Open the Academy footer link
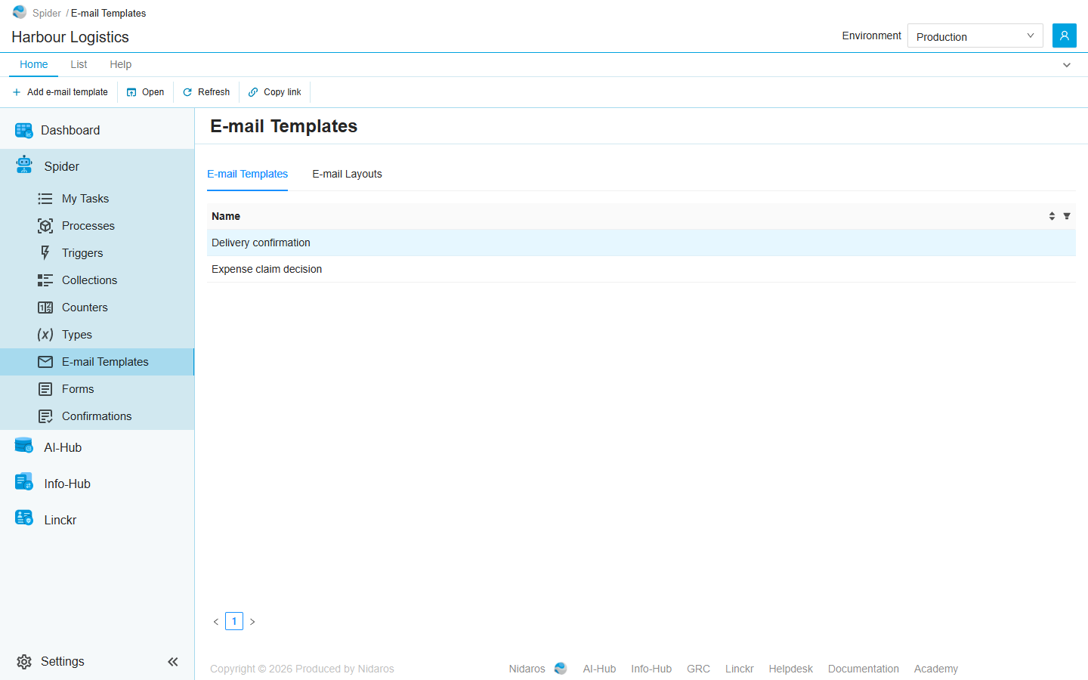Image resolution: width=1088 pixels, height=680 pixels. (x=936, y=669)
